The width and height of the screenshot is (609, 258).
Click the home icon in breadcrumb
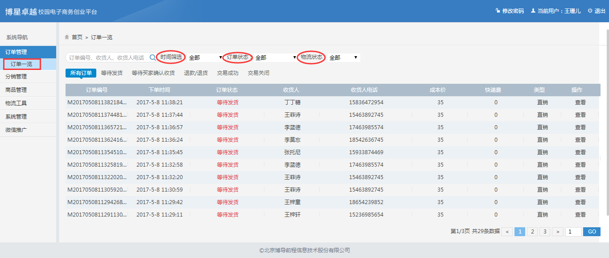click(x=67, y=37)
